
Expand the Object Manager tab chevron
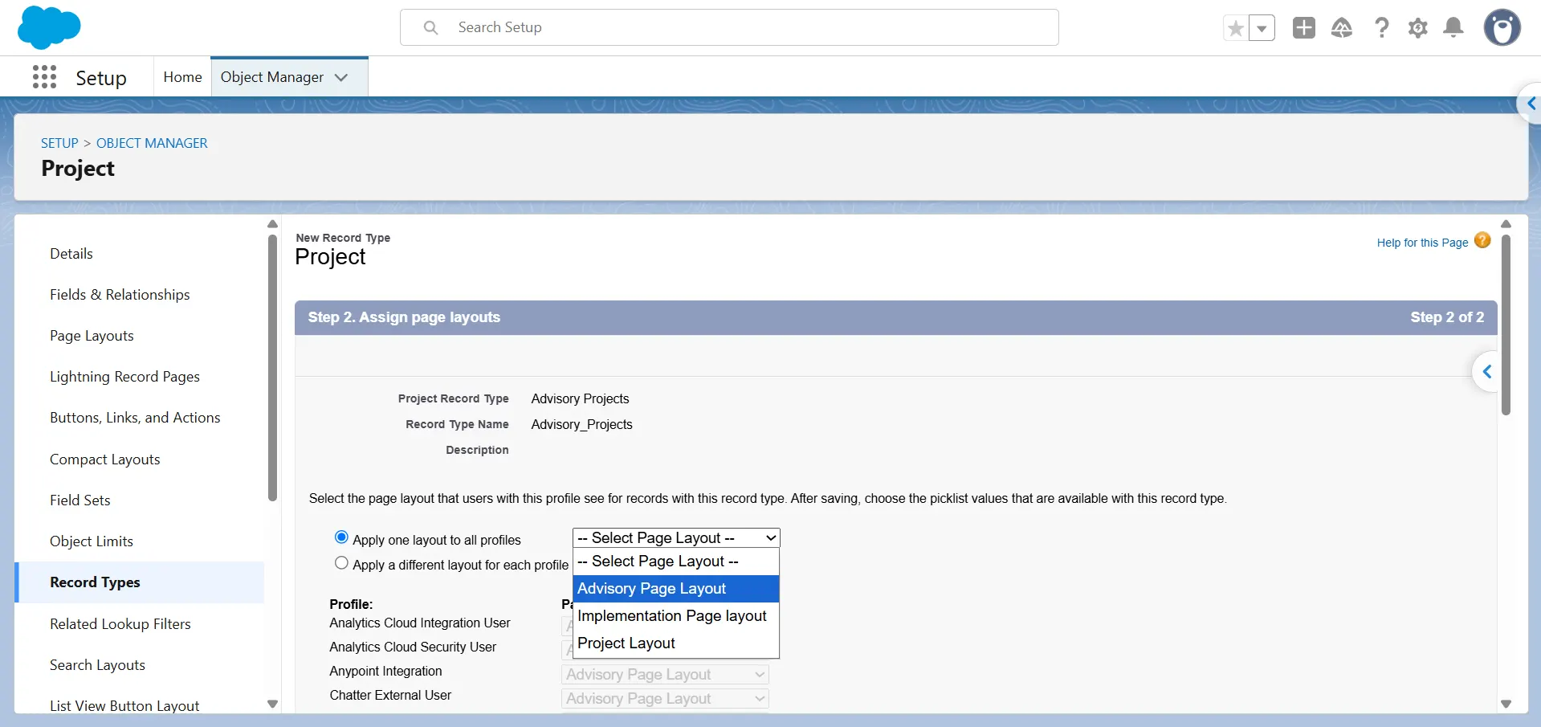[x=341, y=78]
